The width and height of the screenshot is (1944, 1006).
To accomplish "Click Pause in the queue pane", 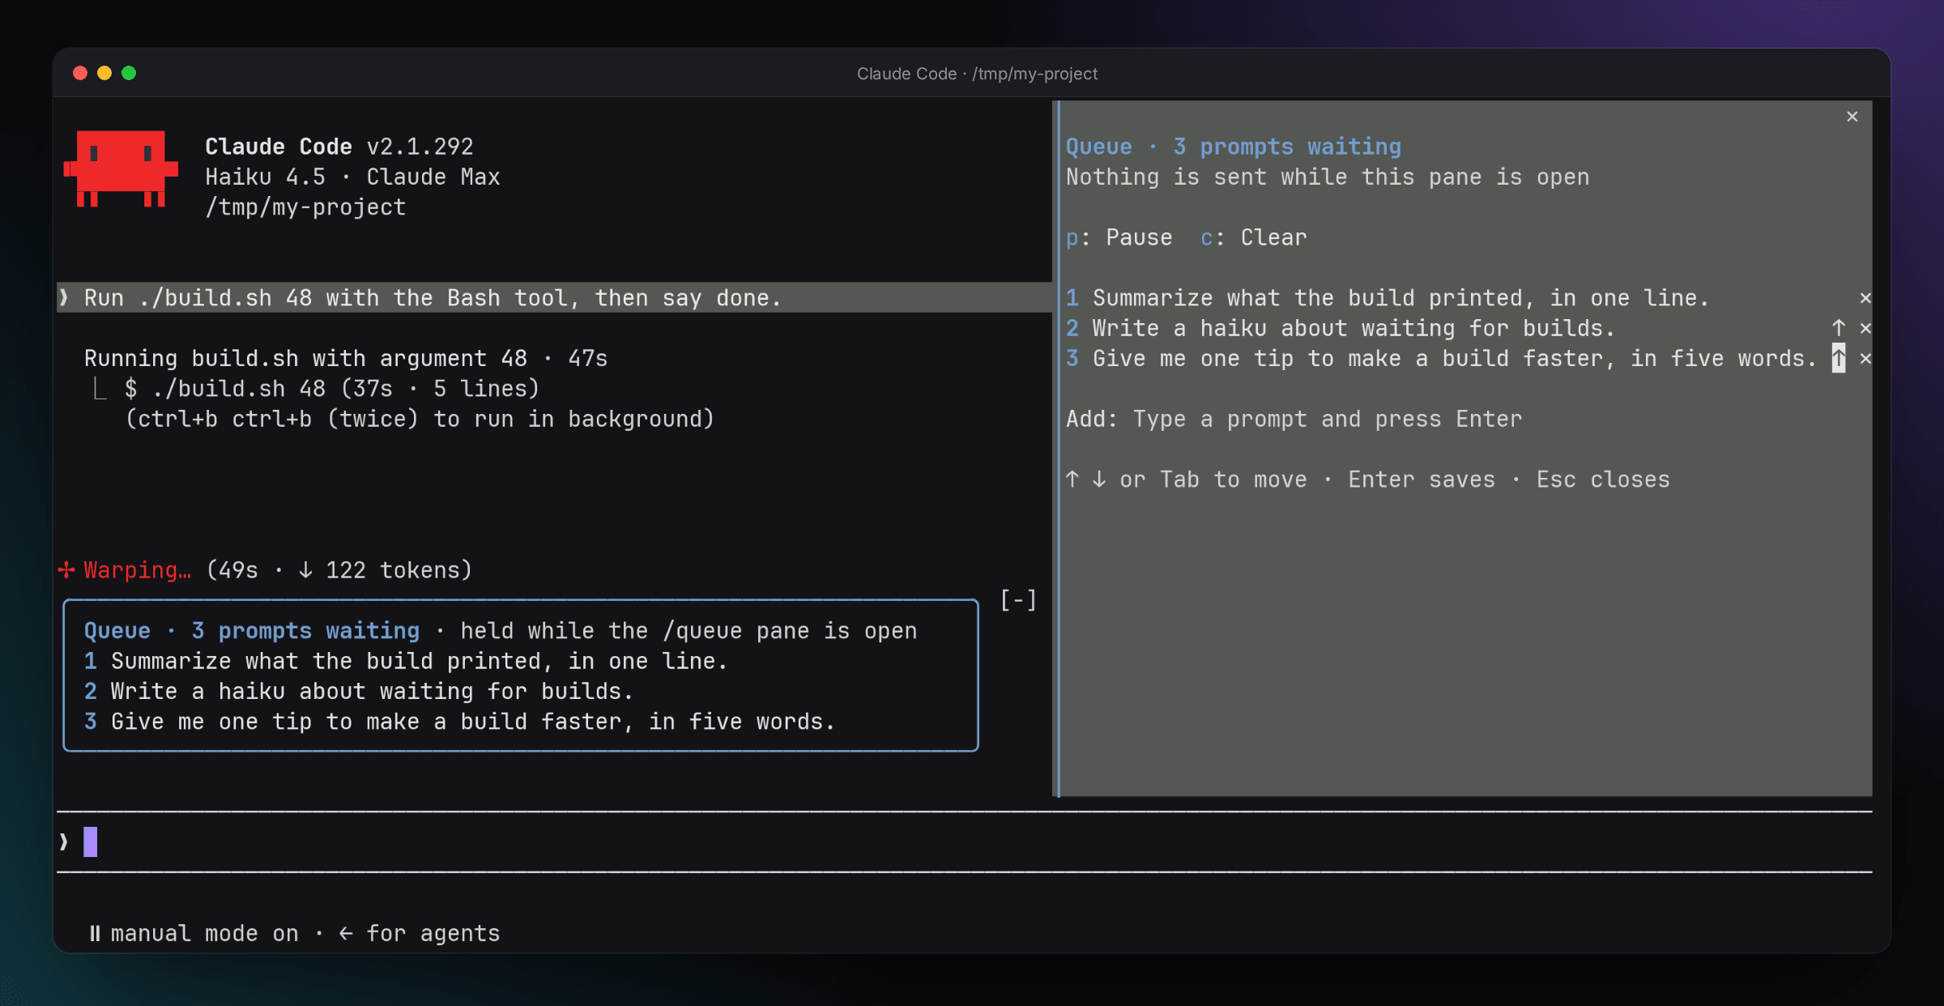I will pyautogui.click(x=1119, y=237).
